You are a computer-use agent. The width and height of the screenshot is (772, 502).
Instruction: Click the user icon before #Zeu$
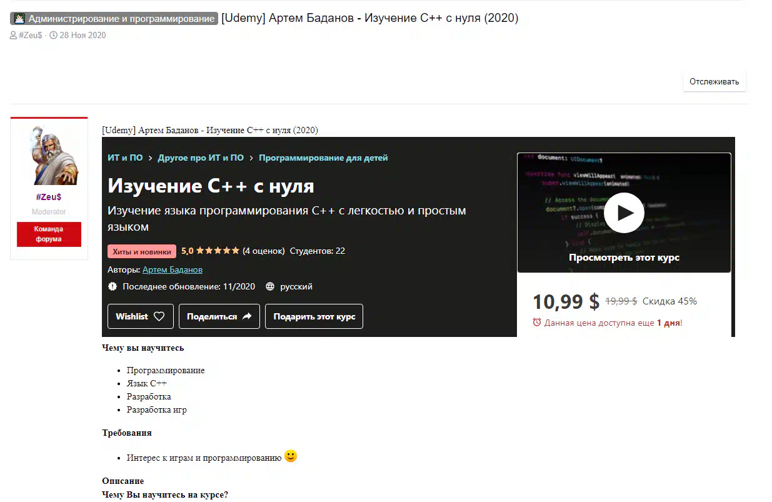pyautogui.click(x=14, y=36)
